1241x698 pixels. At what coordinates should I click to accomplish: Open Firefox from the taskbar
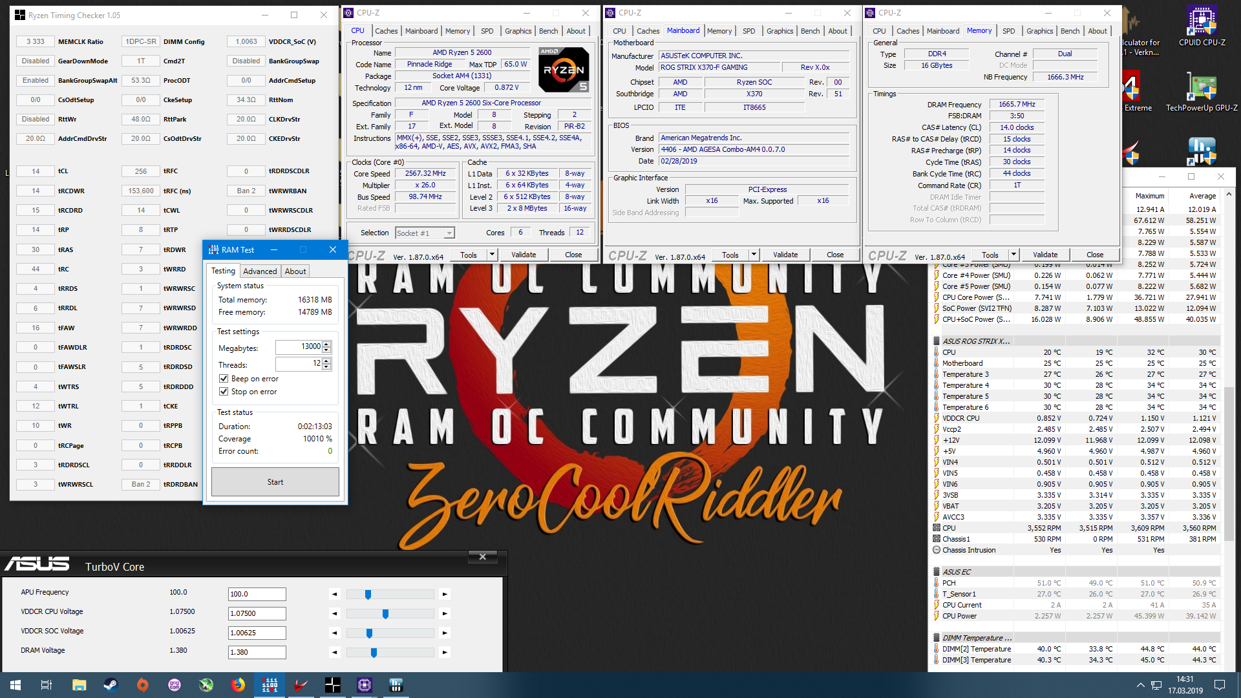238,685
